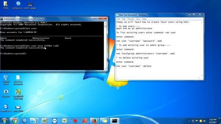Click the 'Open cmd as an administrator' line
The width and height of the screenshot is (221, 124).
(x=134, y=28)
